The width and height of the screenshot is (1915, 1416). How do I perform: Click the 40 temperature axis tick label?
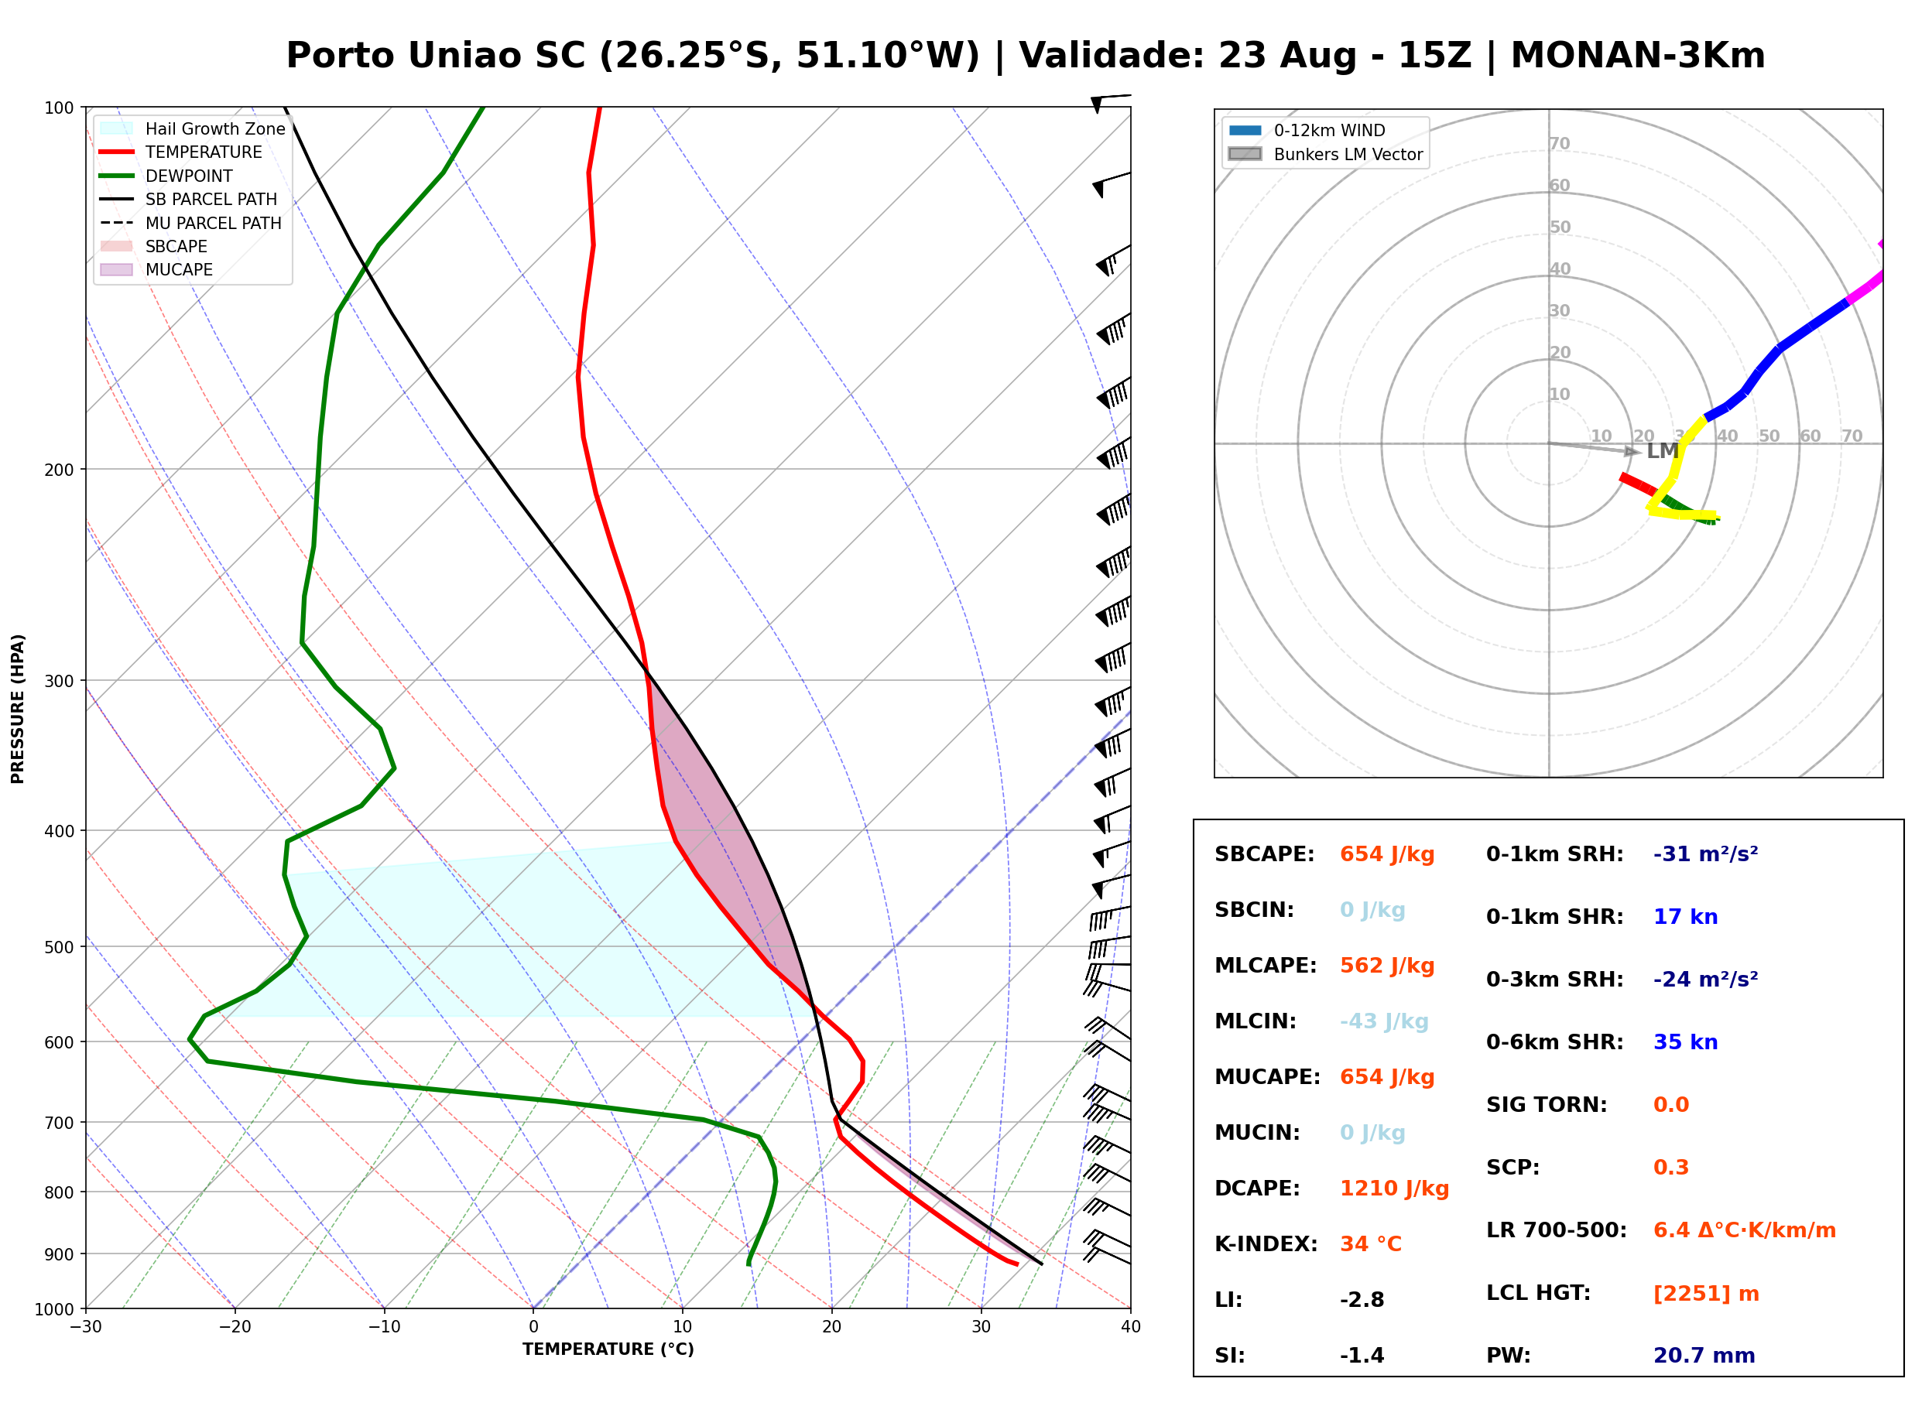1131,1328
